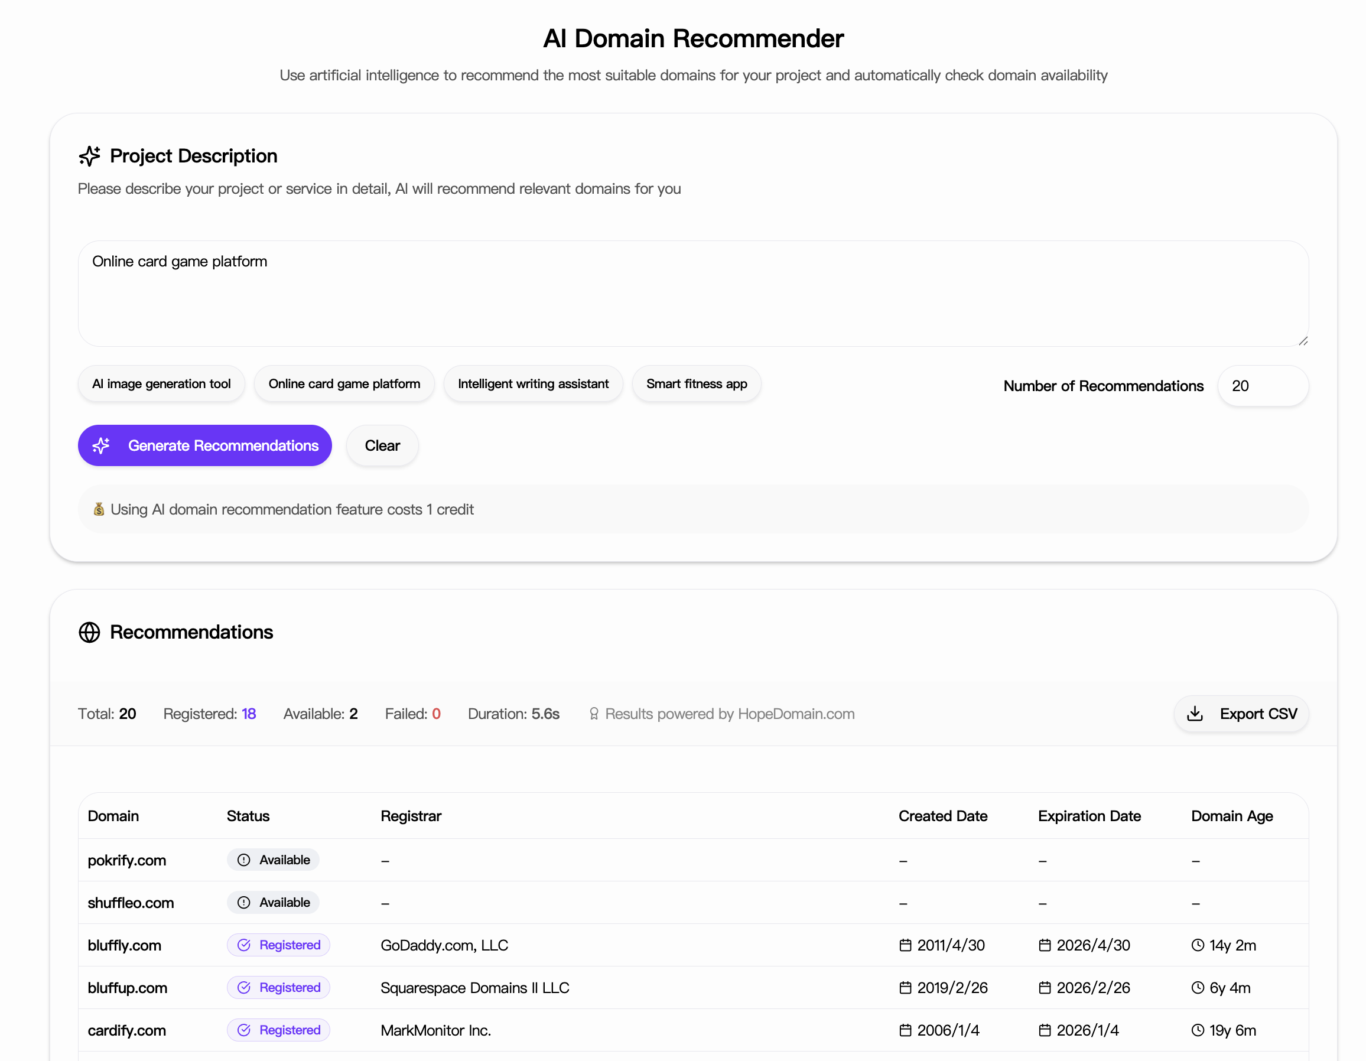
Task: Choose the Smart fitness app suggestion
Action: [696, 384]
